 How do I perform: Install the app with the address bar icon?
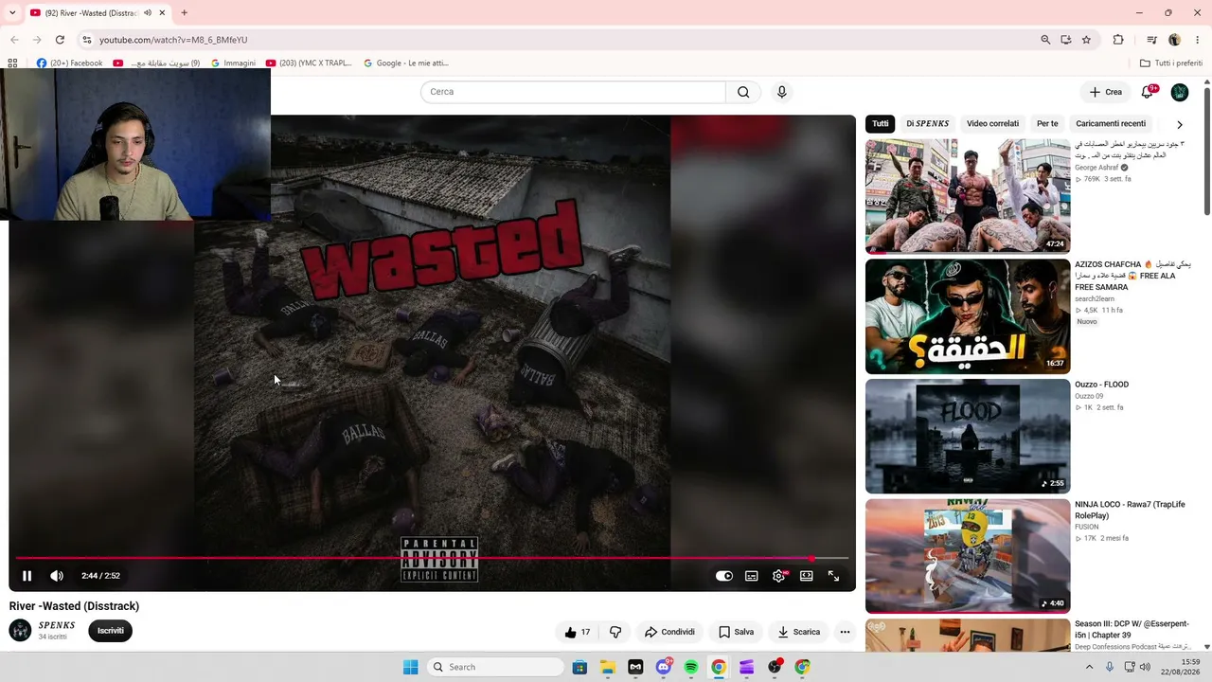click(x=1066, y=40)
